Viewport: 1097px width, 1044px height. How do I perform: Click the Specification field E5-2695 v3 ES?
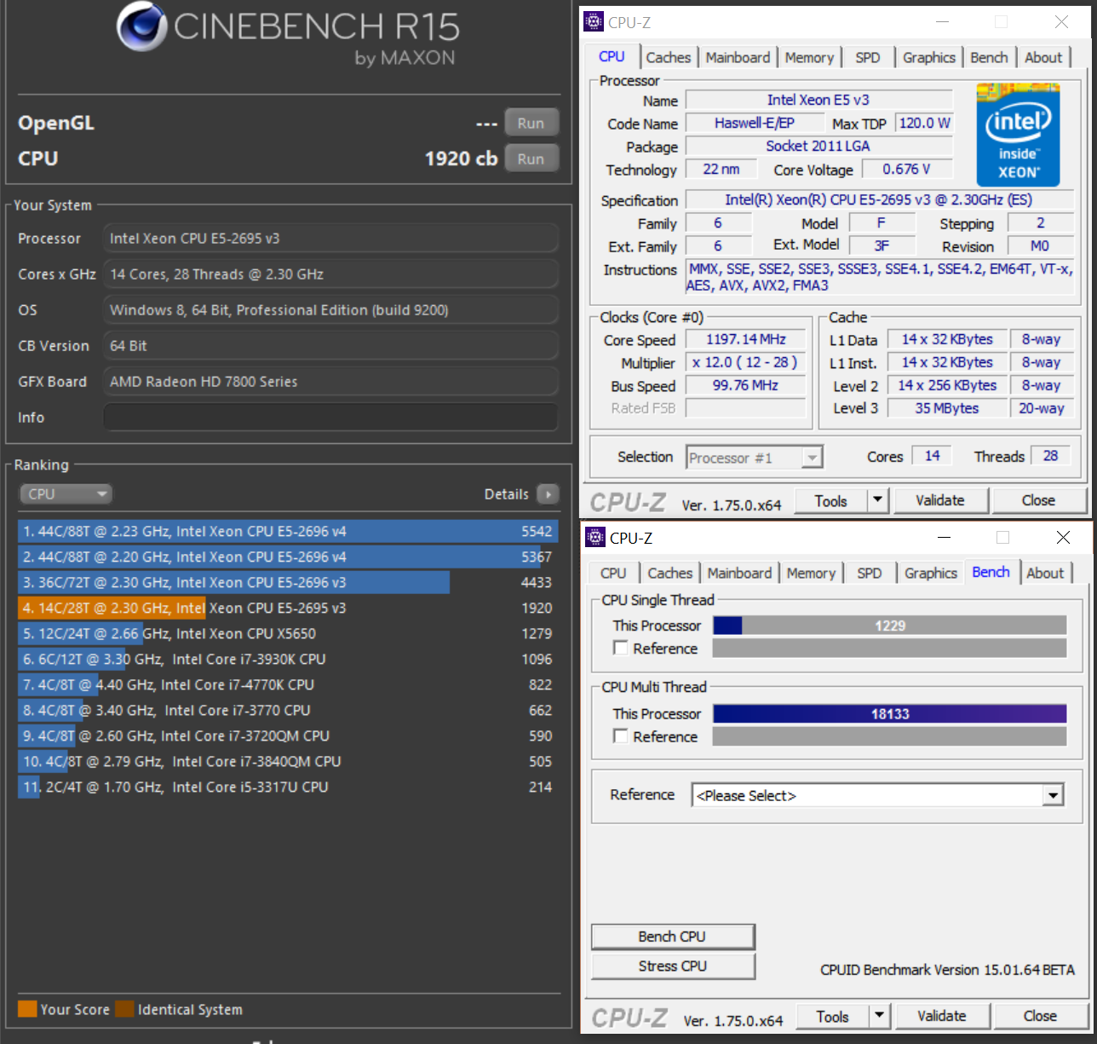click(879, 200)
